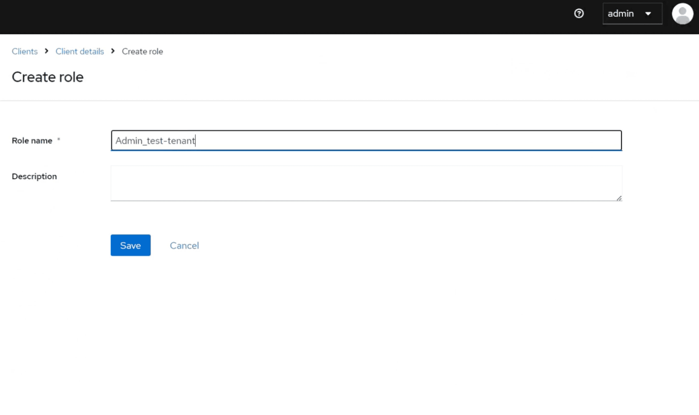Image resolution: width=699 pixels, height=415 pixels.
Task: Click the chevron after Clients breadcrumb
Action: point(47,51)
